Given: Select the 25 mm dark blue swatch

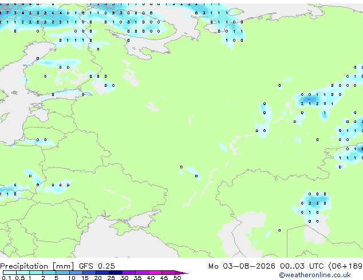Looking at the screenshot, I should coord(116,273).
